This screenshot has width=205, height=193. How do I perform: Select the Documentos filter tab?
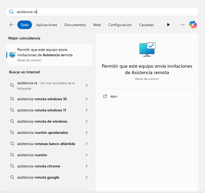coord(75,25)
